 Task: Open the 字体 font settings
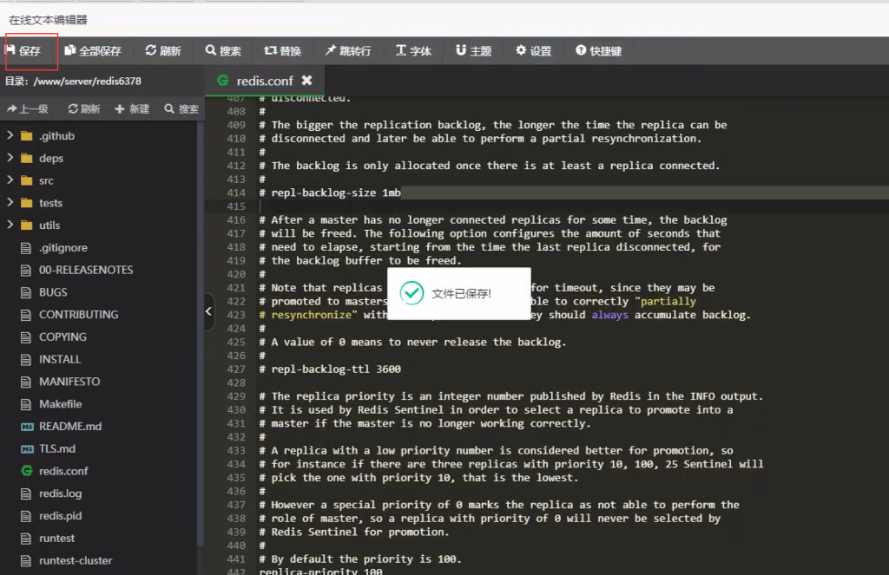(x=414, y=51)
